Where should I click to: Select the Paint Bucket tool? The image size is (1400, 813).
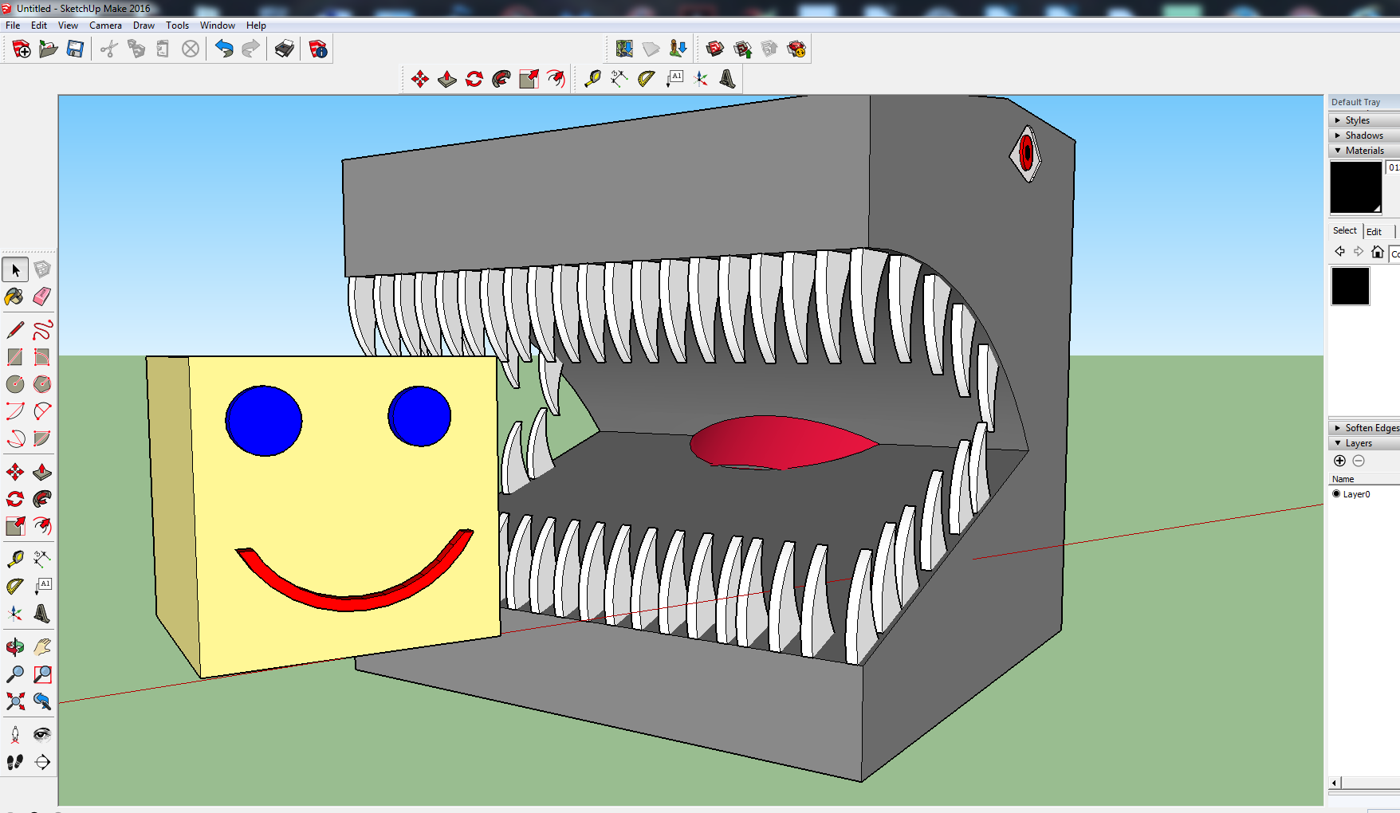coord(14,297)
